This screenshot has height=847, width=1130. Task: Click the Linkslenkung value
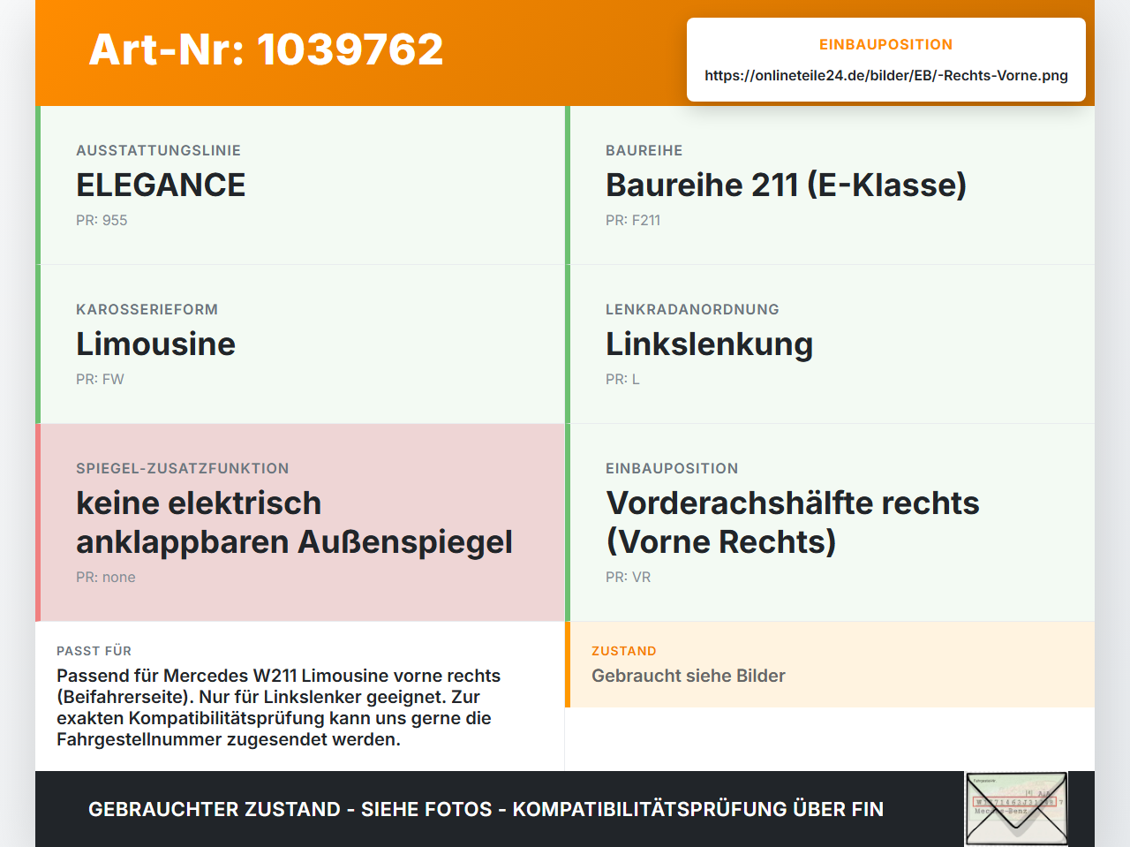pos(709,344)
